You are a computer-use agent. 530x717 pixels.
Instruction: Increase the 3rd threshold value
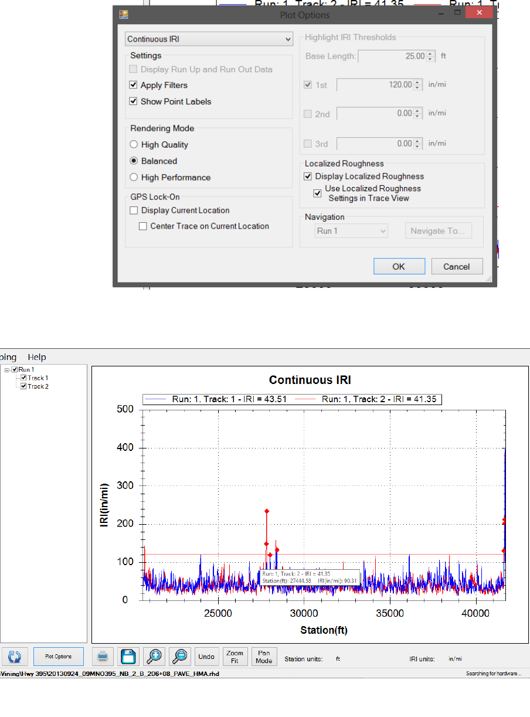tap(417, 141)
